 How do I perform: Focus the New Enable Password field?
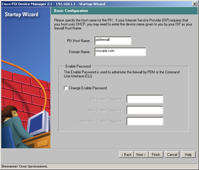(145, 110)
